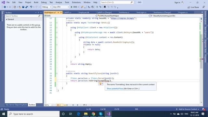
Task: Open the Toolbox window options dropdown arrow
Action: click(x=36, y=13)
